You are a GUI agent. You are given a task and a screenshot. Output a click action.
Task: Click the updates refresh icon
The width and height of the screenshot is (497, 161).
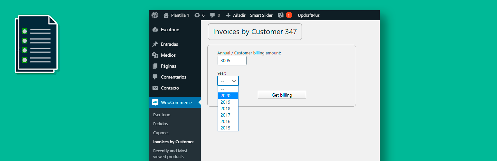197,15
